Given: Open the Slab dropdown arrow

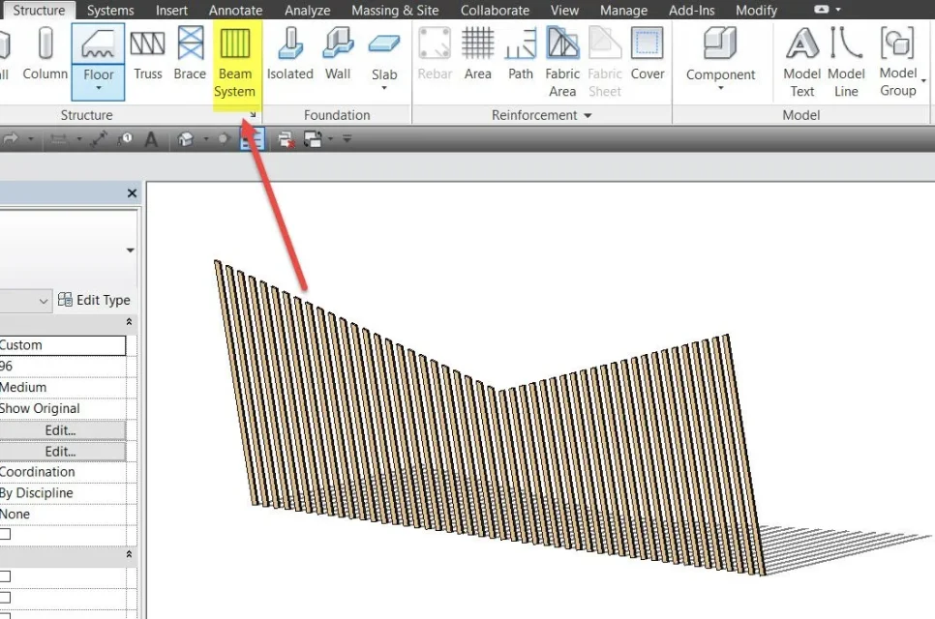Looking at the screenshot, I should pyautogui.click(x=384, y=88).
